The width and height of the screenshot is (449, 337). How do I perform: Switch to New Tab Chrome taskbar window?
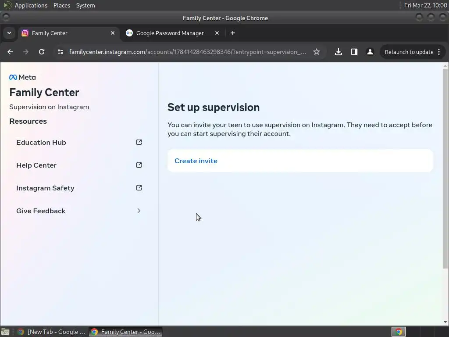tap(52, 332)
